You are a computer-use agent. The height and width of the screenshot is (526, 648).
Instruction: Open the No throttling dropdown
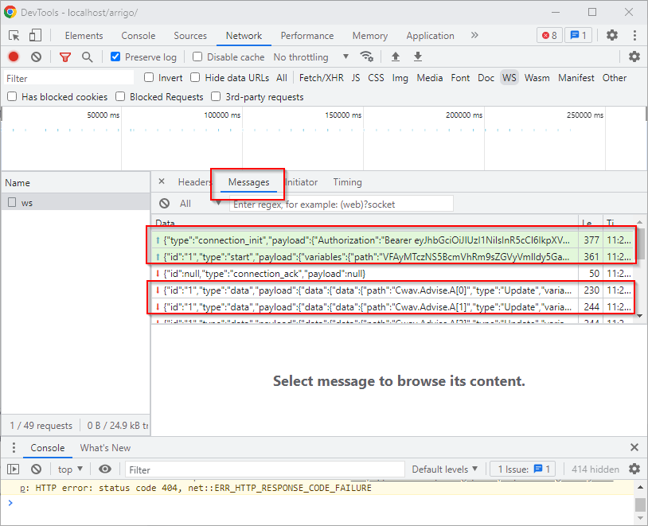point(310,57)
